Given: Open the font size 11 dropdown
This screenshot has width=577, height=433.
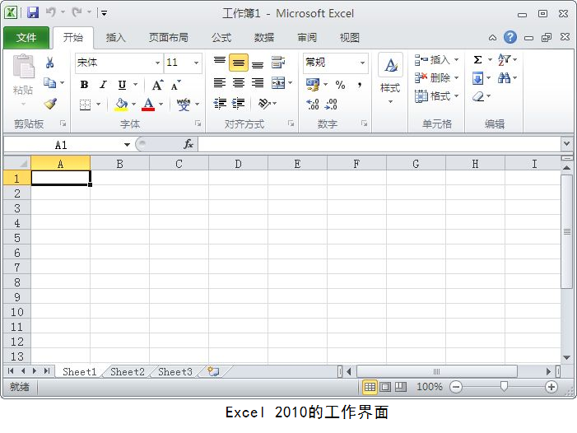Looking at the screenshot, I should (x=196, y=63).
